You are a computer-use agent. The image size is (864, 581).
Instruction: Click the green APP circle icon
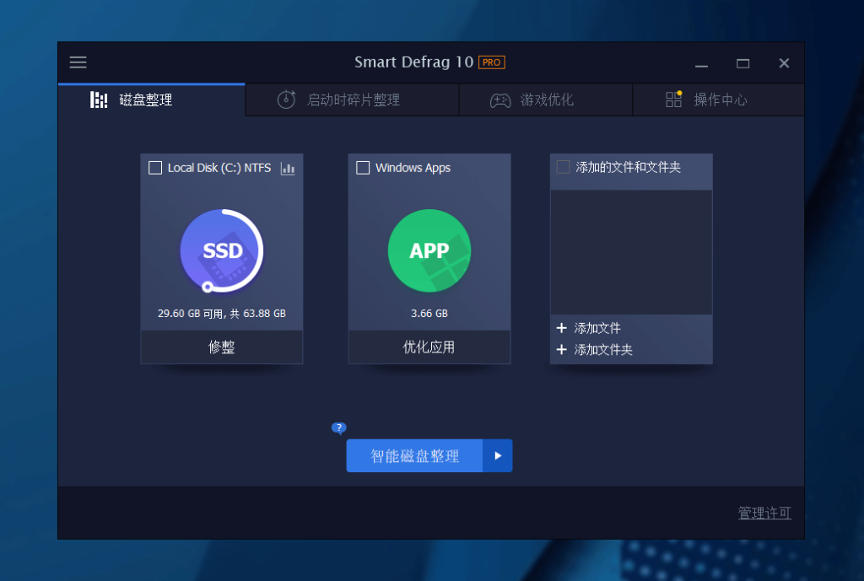(429, 250)
